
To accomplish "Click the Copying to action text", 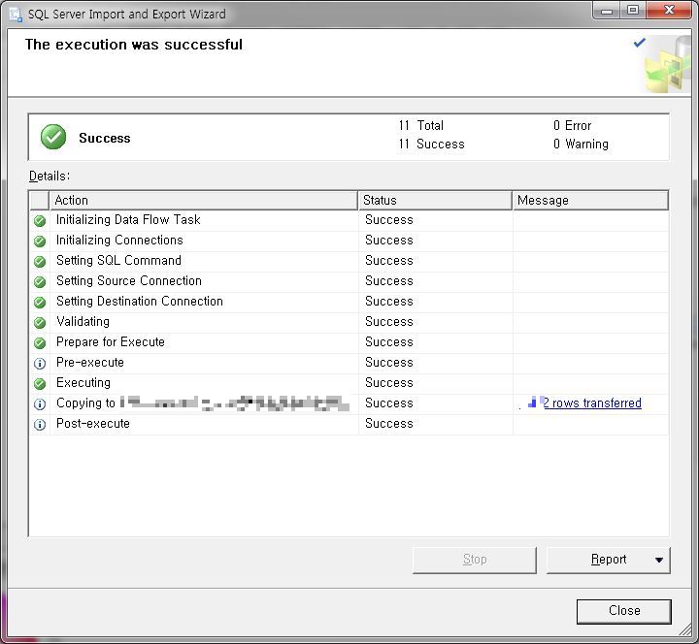I will [85, 403].
